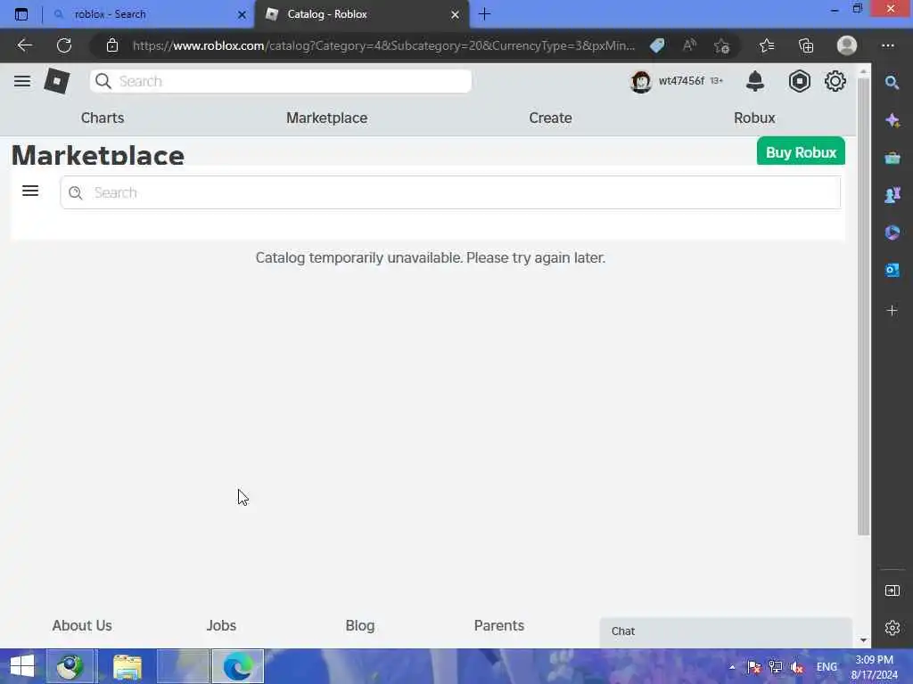This screenshot has width=913, height=684.
Task: Hide the sidebar panel toggle icon
Action: point(892,591)
